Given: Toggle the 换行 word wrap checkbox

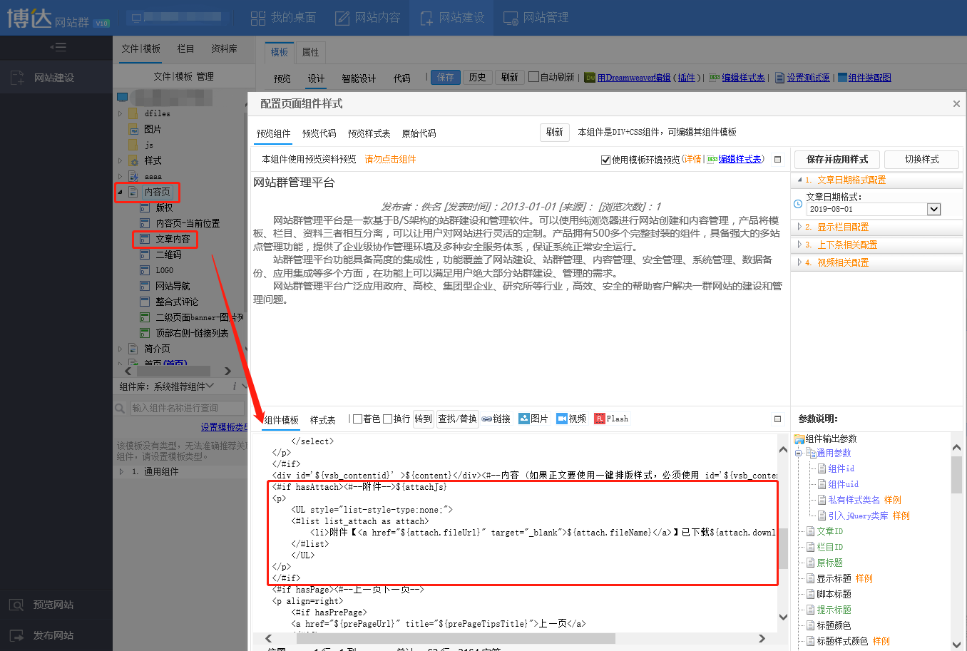Looking at the screenshot, I should click(x=388, y=419).
